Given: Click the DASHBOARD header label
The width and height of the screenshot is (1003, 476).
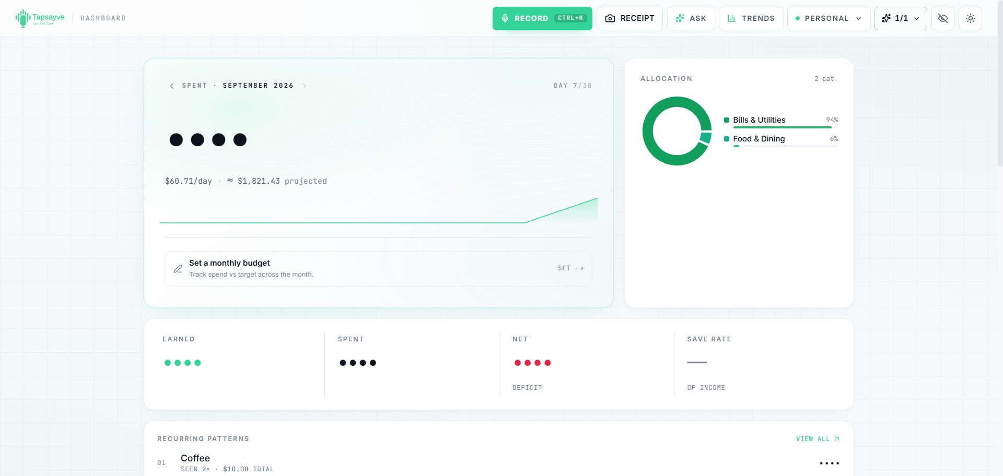Looking at the screenshot, I should 103,18.
